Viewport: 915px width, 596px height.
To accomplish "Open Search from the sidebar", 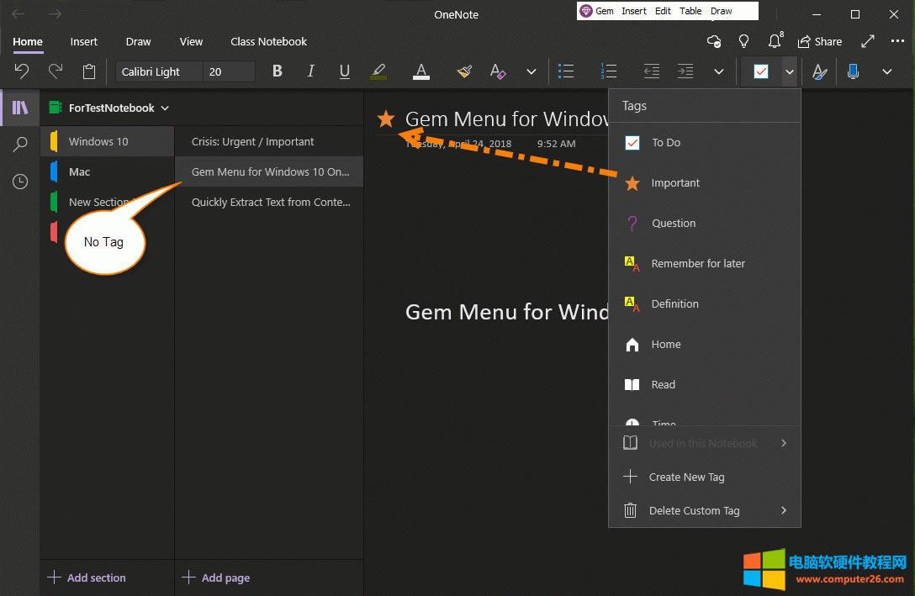I will (x=19, y=144).
